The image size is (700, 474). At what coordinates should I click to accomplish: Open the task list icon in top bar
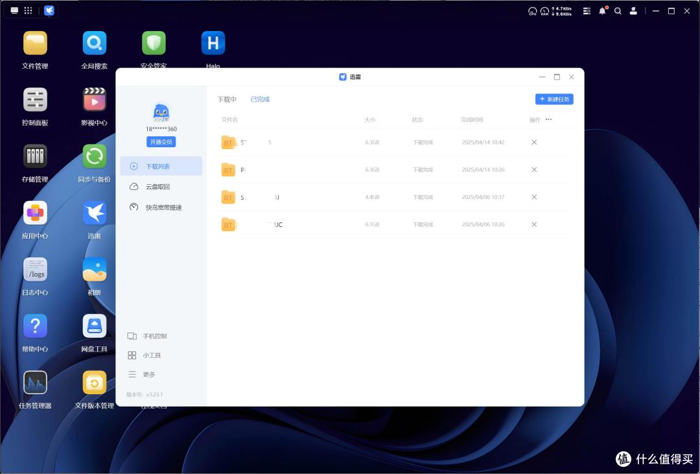point(587,11)
